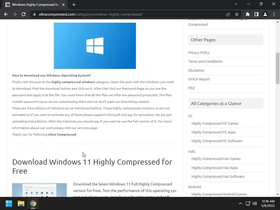This screenshot has width=280, height=210.
Task: Open the Windows Start menu
Action: 9,203
